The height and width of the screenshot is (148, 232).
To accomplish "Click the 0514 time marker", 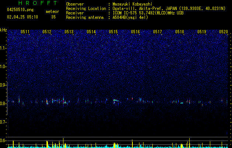I will (x=91, y=32).
